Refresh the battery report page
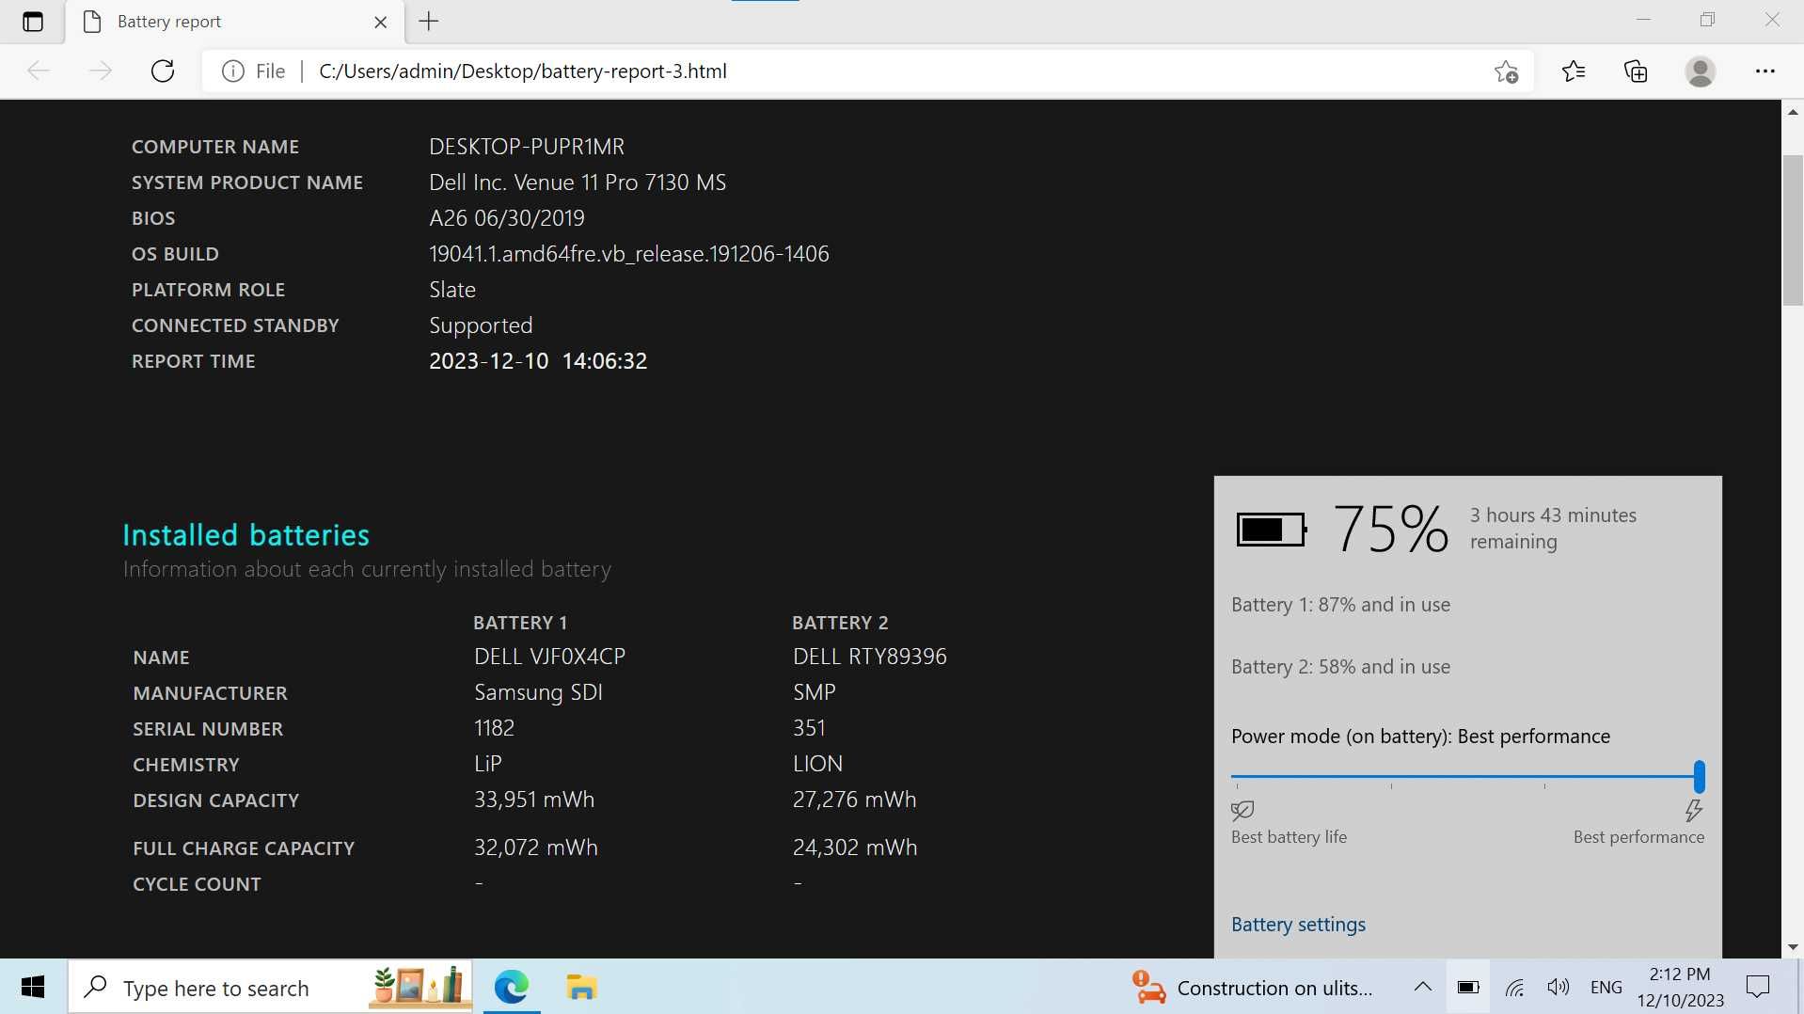 click(x=163, y=71)
